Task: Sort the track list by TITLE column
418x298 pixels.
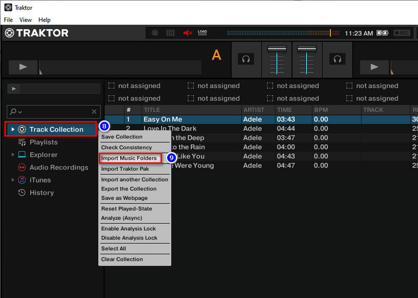Action: click(192, 110)
